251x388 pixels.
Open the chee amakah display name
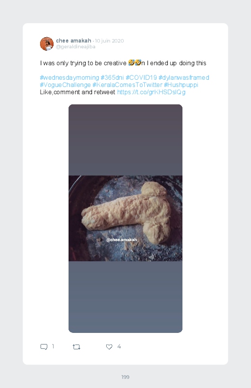click(73, 41)
